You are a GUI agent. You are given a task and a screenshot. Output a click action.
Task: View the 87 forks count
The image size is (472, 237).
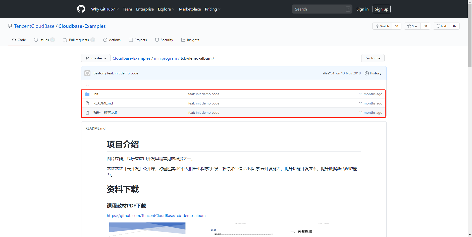pos(455,26)
